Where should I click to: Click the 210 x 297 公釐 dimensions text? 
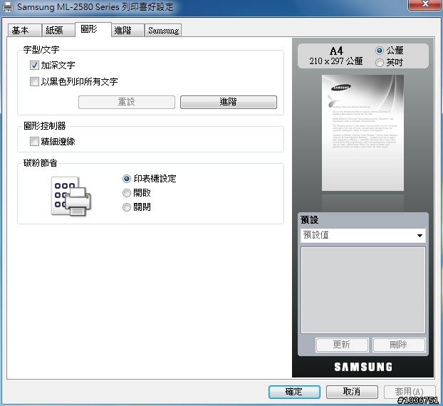pyautogui.click(x=336, y=61)
